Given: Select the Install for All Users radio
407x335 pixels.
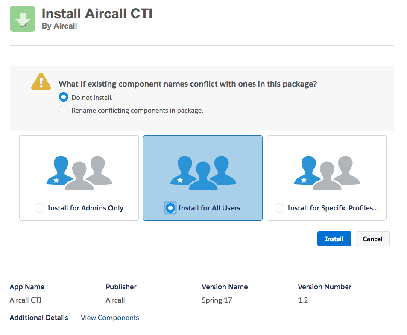Looking at the screenshot, I should tap(170, 208).
